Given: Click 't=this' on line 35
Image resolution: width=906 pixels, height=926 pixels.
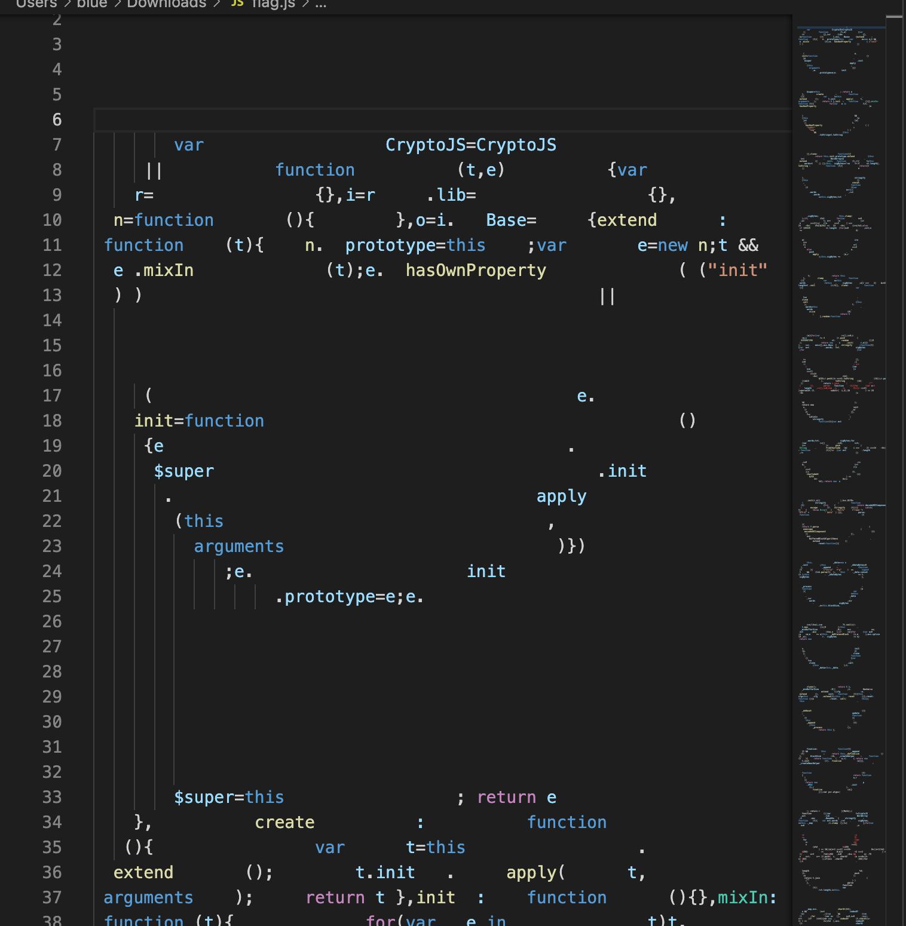Looking at the screenshot, I should point(436,848).
